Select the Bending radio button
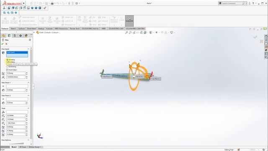Screen dimensions: 268x151 pos(8,60)
